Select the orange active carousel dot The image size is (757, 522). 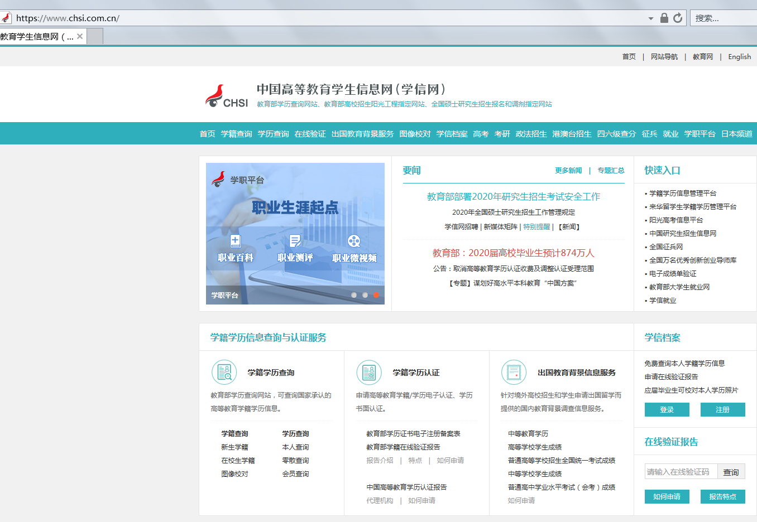376,295
